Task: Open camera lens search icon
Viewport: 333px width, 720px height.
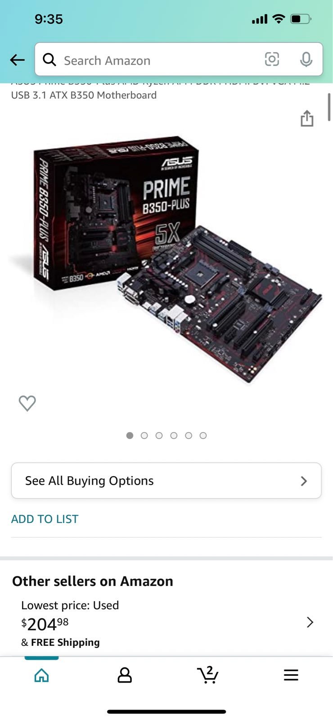Action: 272,59
